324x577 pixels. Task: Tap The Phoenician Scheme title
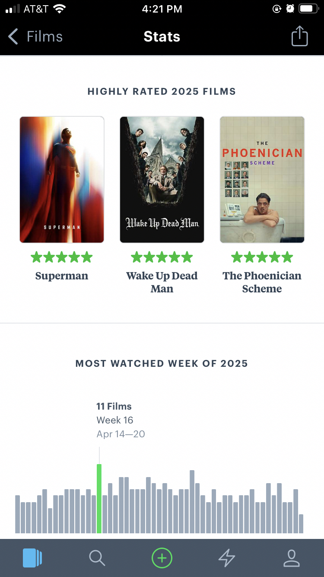click(x=262, y=282)
